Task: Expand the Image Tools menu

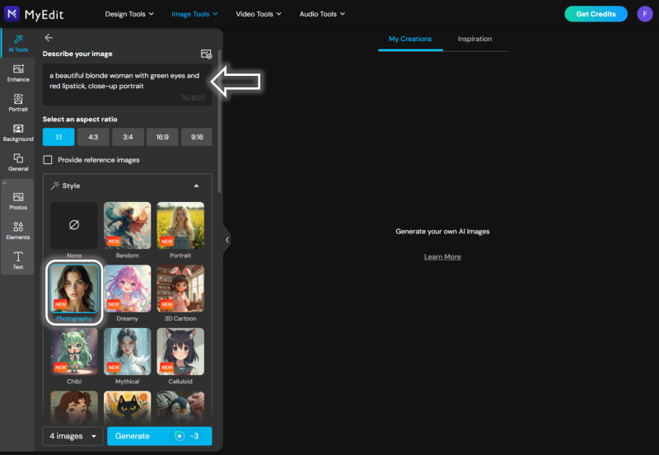Action: click(x=194, y=14)
